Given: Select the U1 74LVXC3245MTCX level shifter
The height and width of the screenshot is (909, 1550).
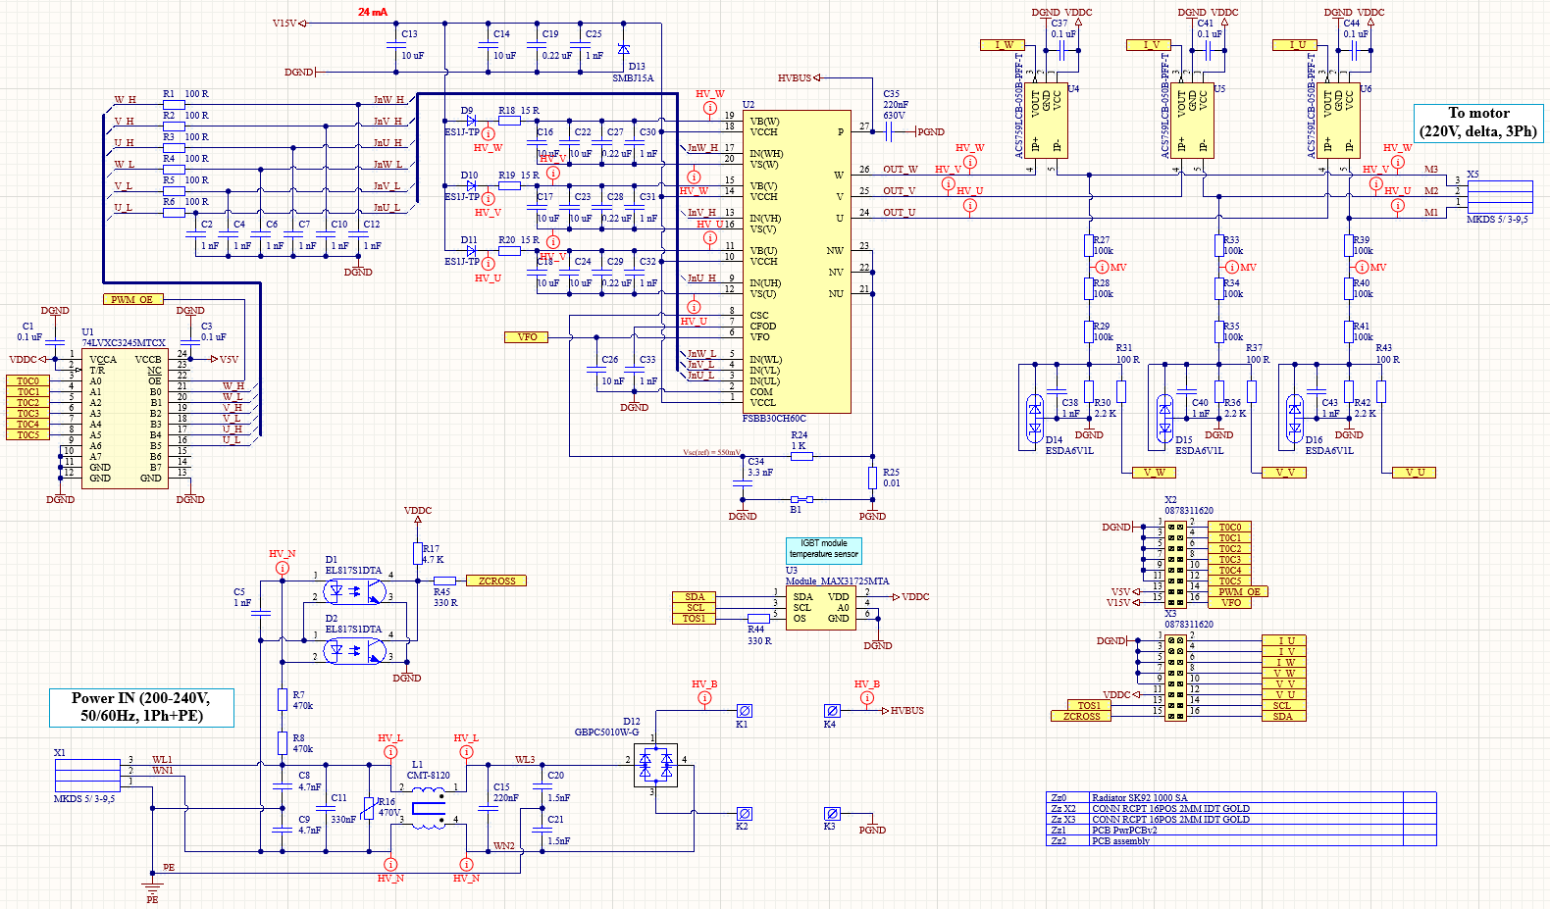Looking at the screenshot, I should point(126,419).
